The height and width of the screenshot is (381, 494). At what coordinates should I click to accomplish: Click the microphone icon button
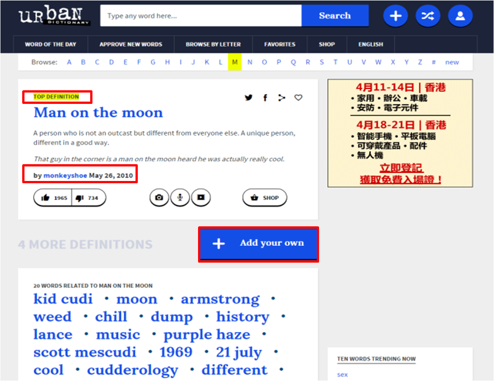(180, 198)
